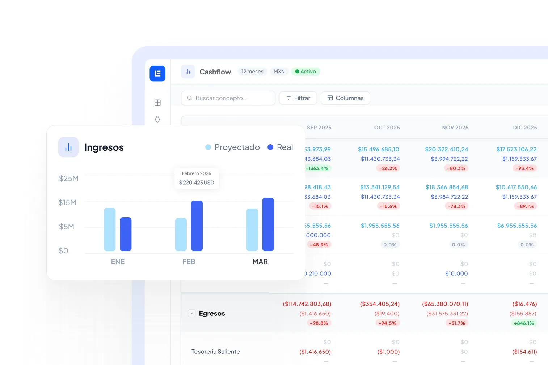The height and width of the screenshot is (365, 548).
Task: Click the ENE projected light-blue bar
Action: [110, 229]
